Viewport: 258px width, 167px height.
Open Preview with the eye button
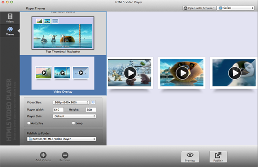190,157
